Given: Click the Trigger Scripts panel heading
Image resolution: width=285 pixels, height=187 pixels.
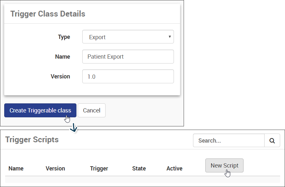Looking at the screenshot, I should [32, 140].
